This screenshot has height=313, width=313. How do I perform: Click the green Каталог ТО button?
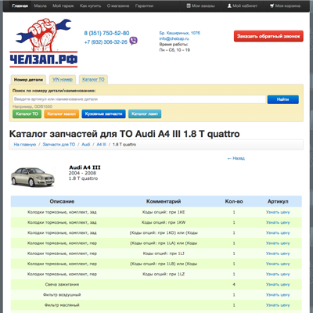tap(27, 113)
